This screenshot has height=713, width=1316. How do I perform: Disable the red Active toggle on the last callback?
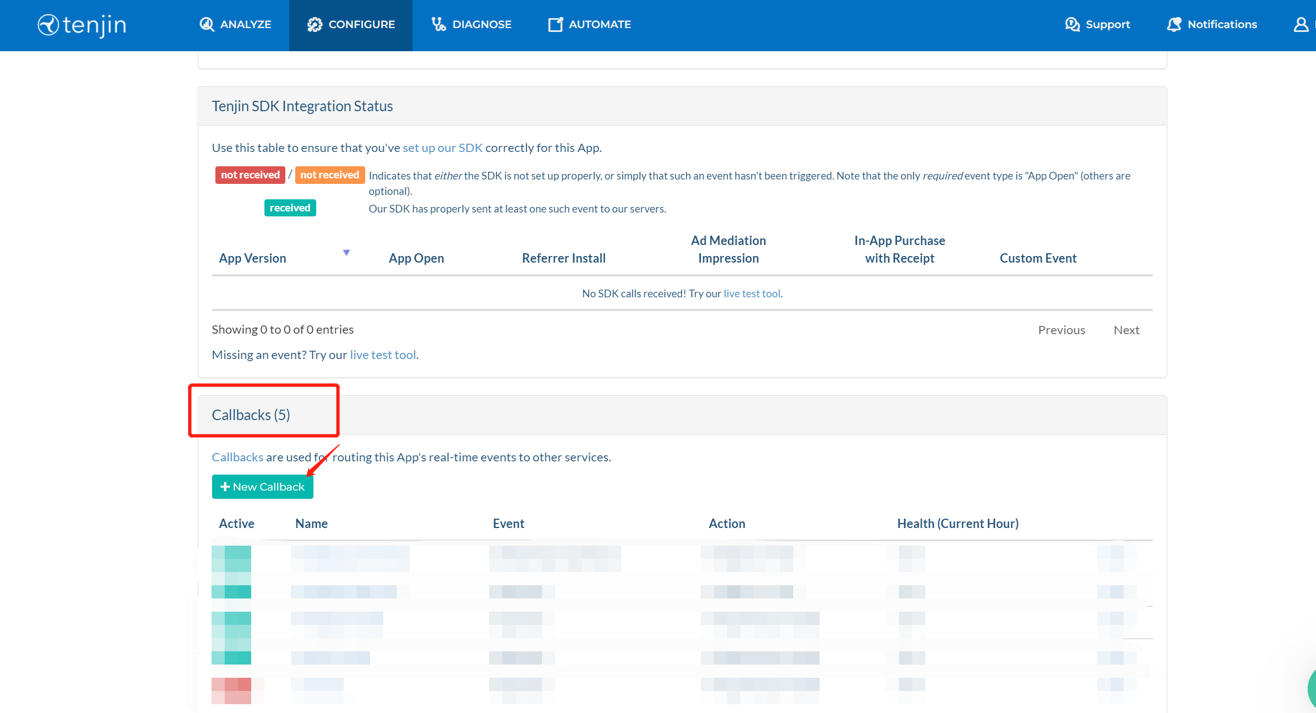coord(231,691)
